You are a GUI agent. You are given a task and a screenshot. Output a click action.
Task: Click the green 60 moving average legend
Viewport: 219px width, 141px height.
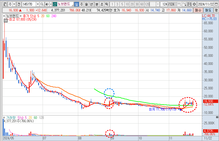point(48,16)
